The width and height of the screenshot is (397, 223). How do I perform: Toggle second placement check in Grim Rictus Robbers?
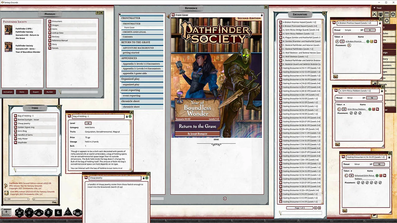(x=355, y=113)
